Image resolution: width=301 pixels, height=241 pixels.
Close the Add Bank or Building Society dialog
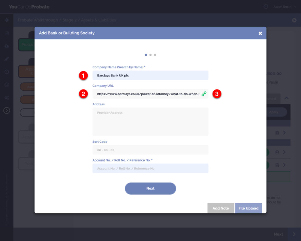260,33
